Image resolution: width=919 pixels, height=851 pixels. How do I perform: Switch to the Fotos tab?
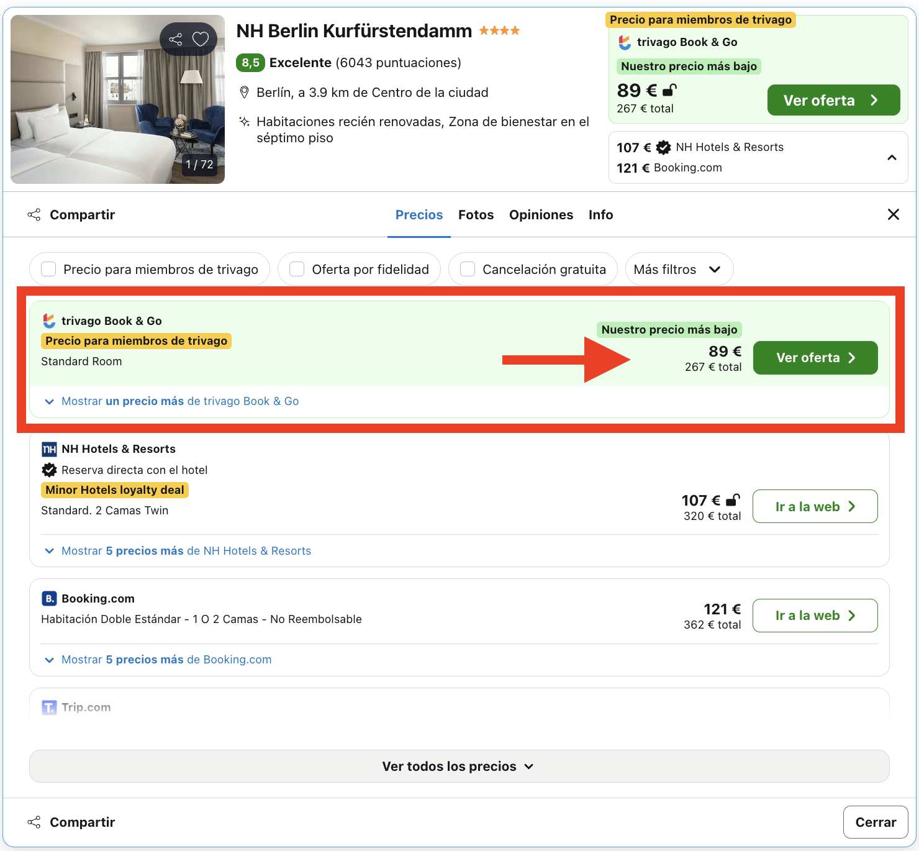[476, 214]
